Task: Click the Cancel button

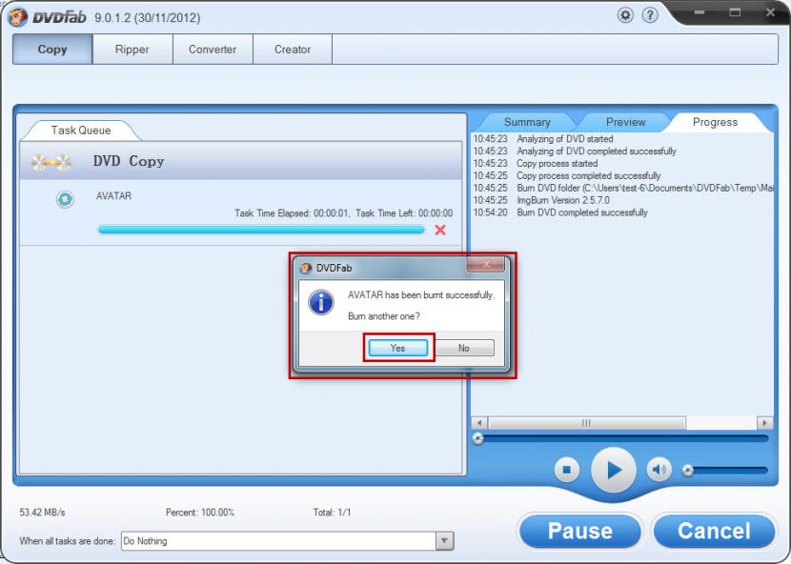Action: (x=714, y=531)
